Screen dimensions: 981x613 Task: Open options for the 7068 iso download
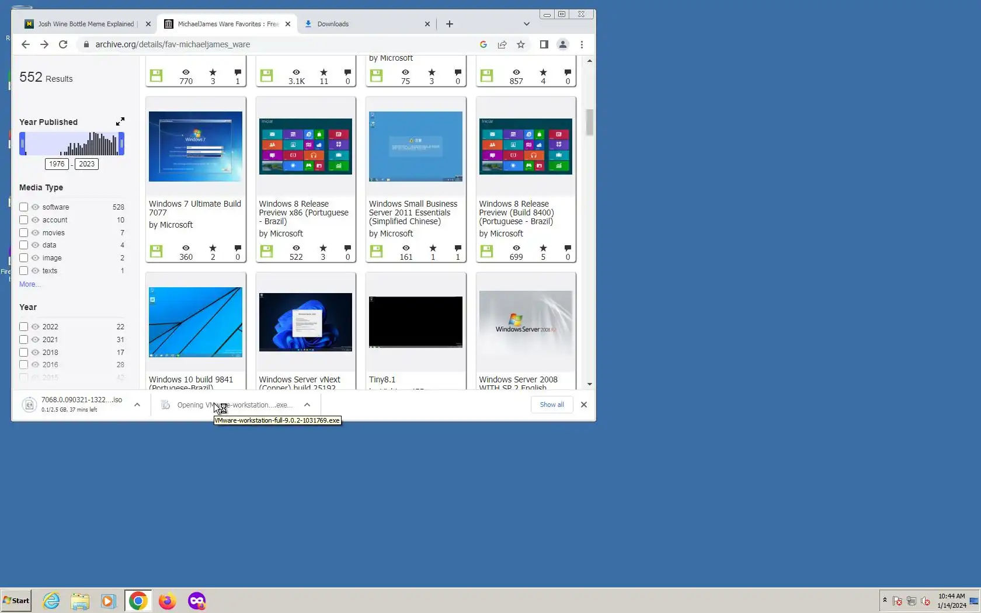[x=137, y=405]
